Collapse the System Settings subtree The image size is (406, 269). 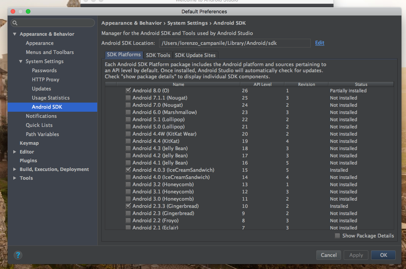(x=21, y=62)
